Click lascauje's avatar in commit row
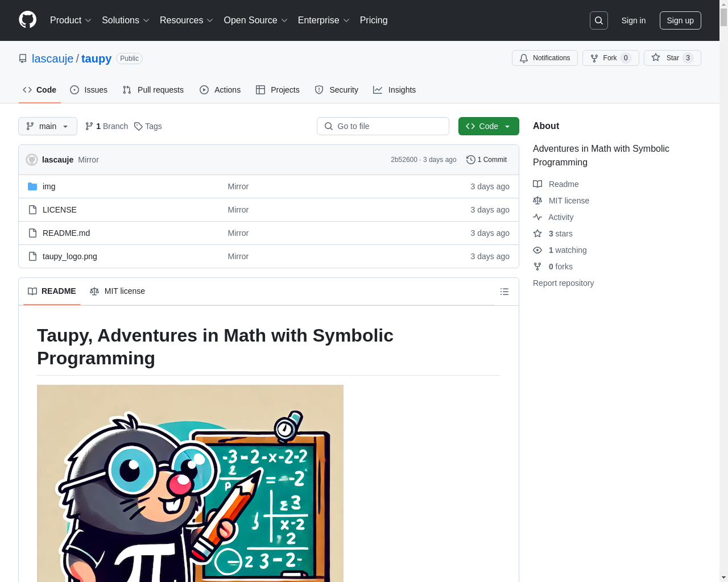This screenshot has height=582, width=728. click(32, 160)
